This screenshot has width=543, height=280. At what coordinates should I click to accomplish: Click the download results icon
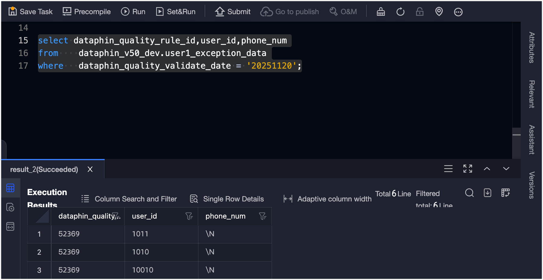coord(488,193)
